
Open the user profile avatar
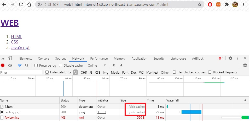235,4
